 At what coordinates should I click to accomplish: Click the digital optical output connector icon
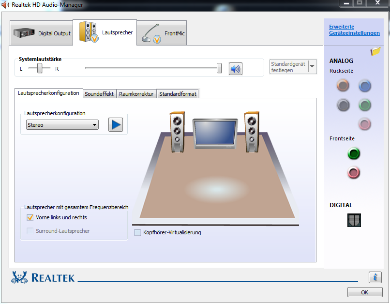(354, 220)
